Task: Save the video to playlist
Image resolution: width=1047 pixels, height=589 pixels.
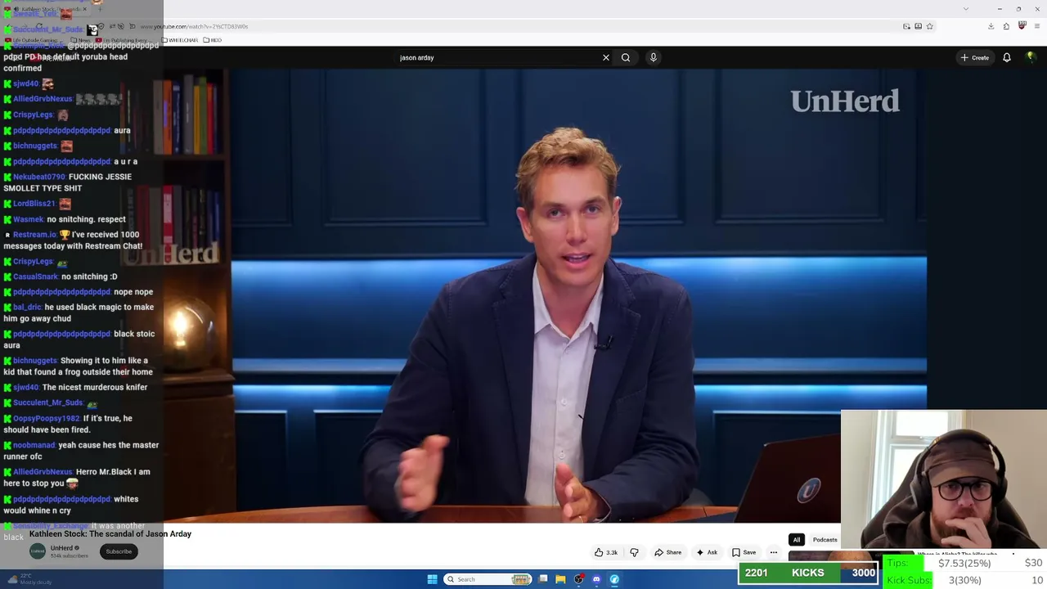Action: [744, 552]
